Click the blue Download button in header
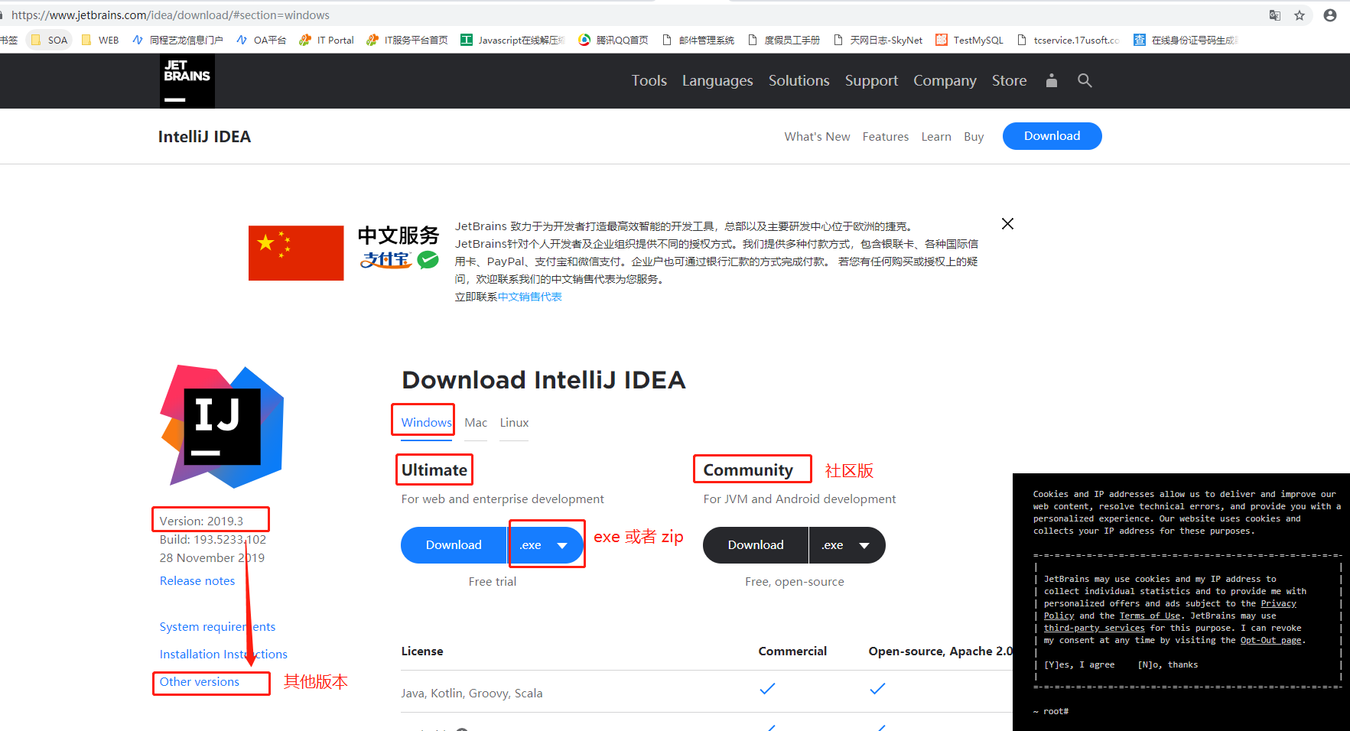 pos(1052,136)
